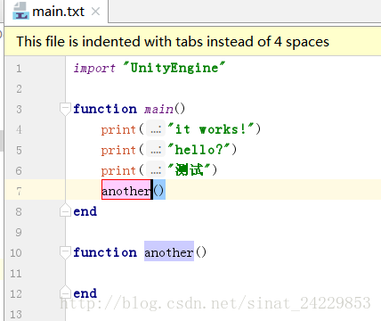
Task: Click line number 1 in gutter
Action: pyautogui.click(x=19, y=69)
